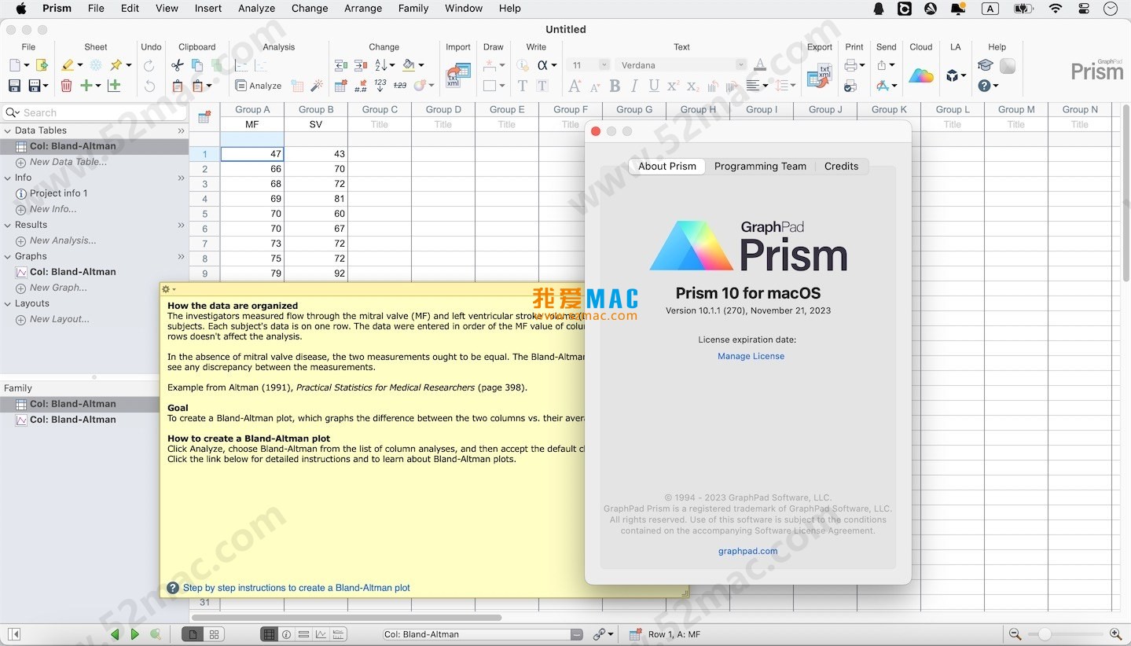This screenshot has height=646, width=1131.
Task: Click the graduation cap Help icon
Action: (x=985, y=65)
